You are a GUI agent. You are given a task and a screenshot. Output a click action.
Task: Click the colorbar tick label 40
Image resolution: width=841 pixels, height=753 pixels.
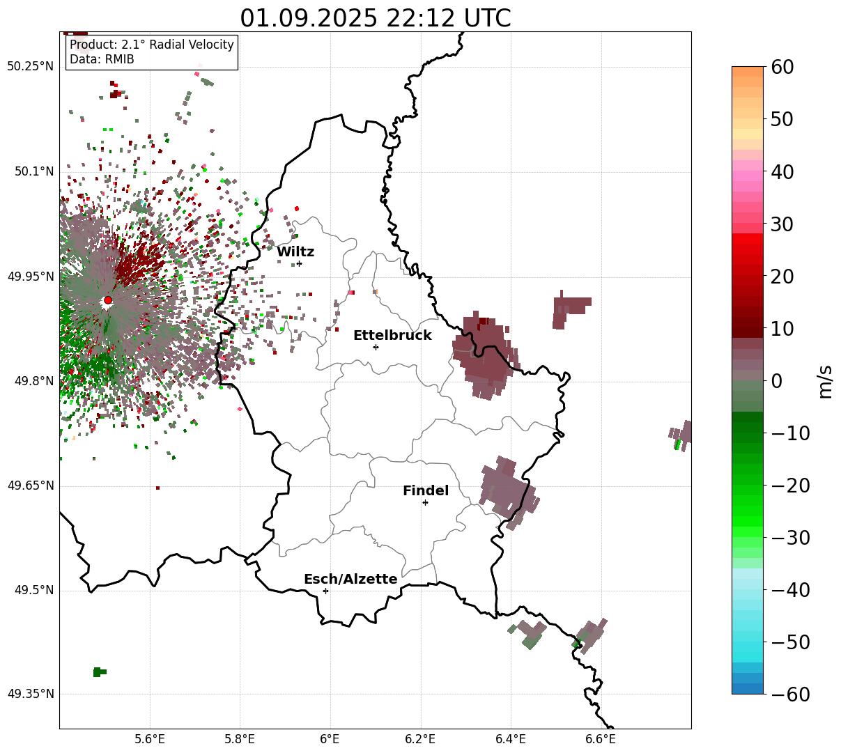click(x=783, y=172)
